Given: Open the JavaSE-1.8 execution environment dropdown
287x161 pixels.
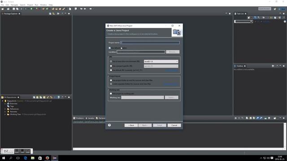Looking at the screenshot, I should click(161, 62).
